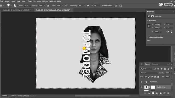Hide the TOPMODEL text layer
The image size is (175, 98).
point(142,82)
